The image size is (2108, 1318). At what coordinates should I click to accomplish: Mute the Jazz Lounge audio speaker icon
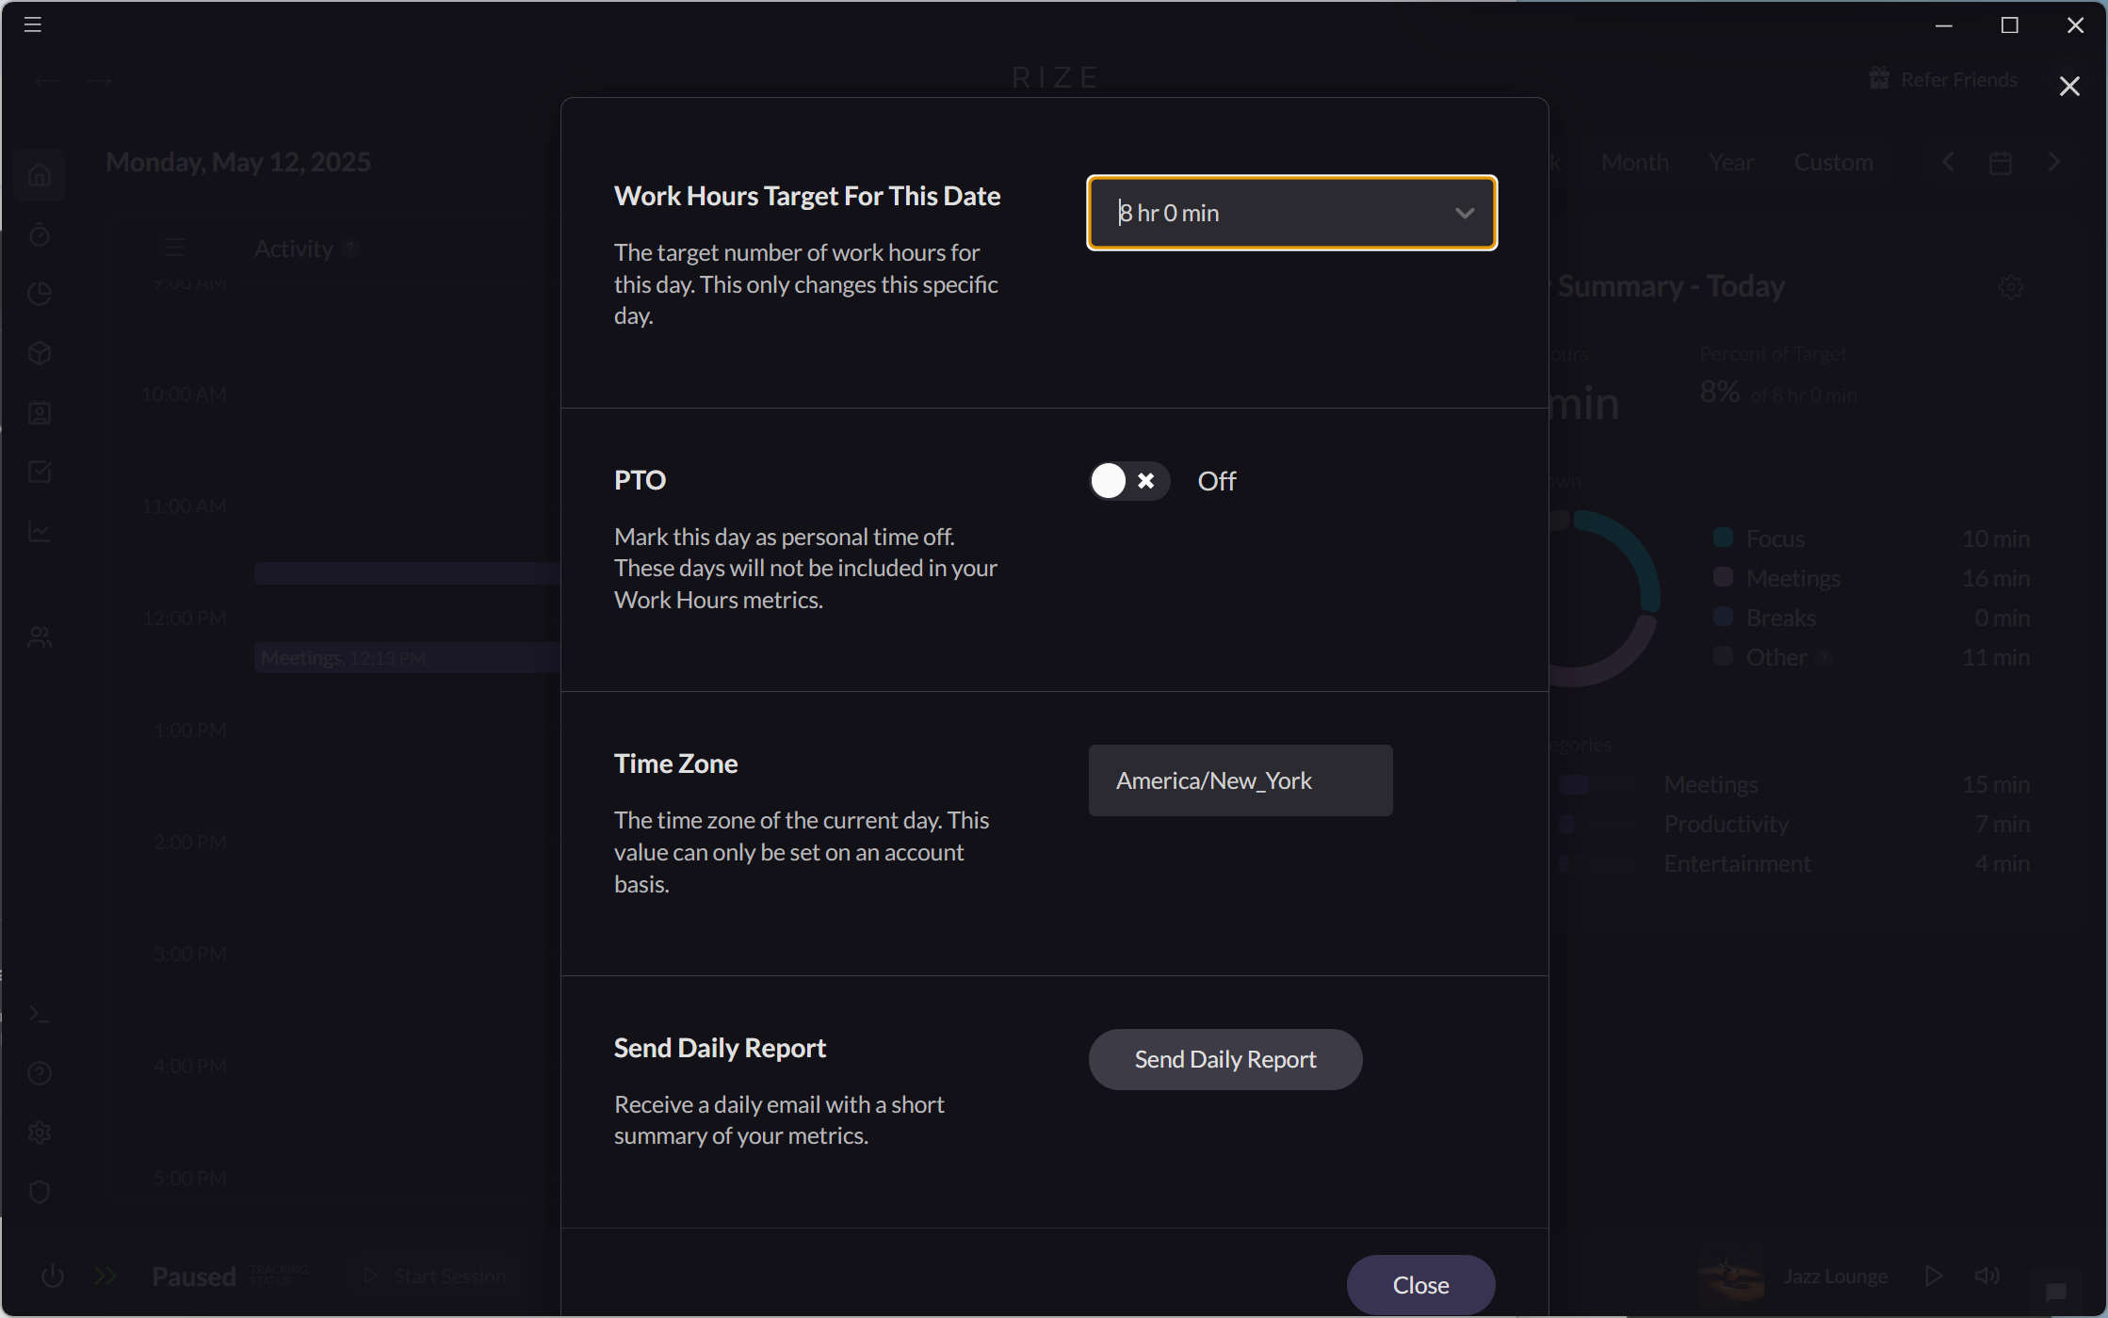1987,1276
